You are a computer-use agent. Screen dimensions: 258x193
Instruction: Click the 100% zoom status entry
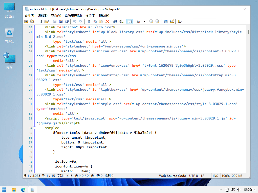(225, 176)
